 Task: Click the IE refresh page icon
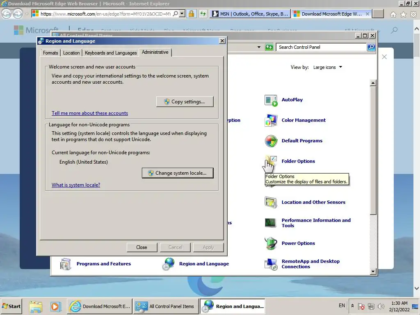(203, 14)
